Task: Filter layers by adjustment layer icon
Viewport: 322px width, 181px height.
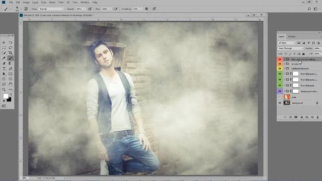Action: [303, 43]
